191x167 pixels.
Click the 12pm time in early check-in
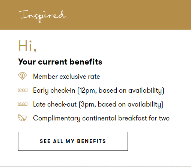pyautogui.click(x=88, y=90)
